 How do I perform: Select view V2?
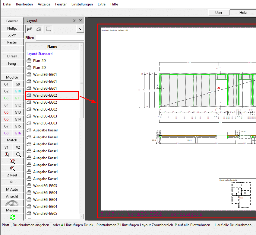point(18,147)
